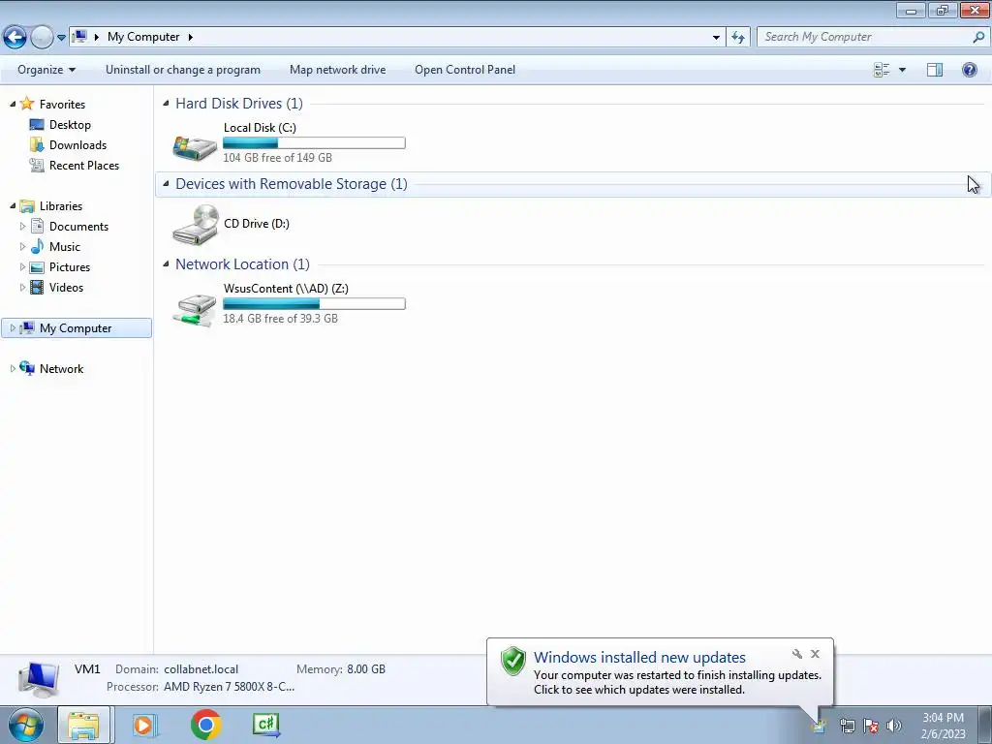Open Desktop in Favorites
This screenshot has height=744, width=992.
(x=70, y=125)
